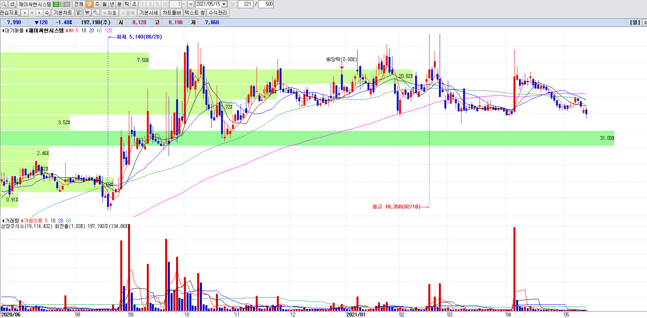The width and height of the screenshot is (647, 318).
Task: Open the 관심지표 dropdown menu
Action: (x=10, y=12)
